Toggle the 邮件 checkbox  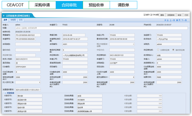point(144,15)
